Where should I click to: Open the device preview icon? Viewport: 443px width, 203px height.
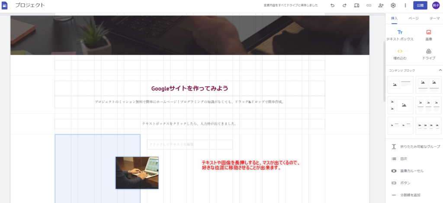(356, 6)
